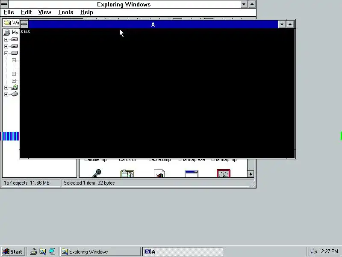Screen dimensions: 342x257
Task: Open the control menu of window A
Action: (x=24, y=24)
